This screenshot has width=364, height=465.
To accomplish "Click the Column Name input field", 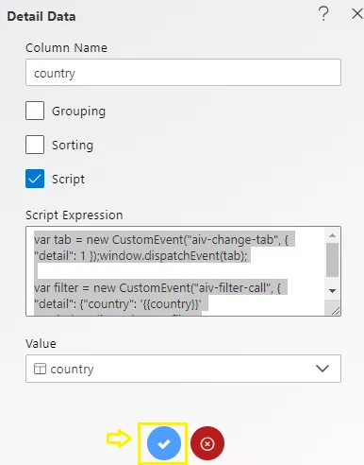I will point(183,72).
